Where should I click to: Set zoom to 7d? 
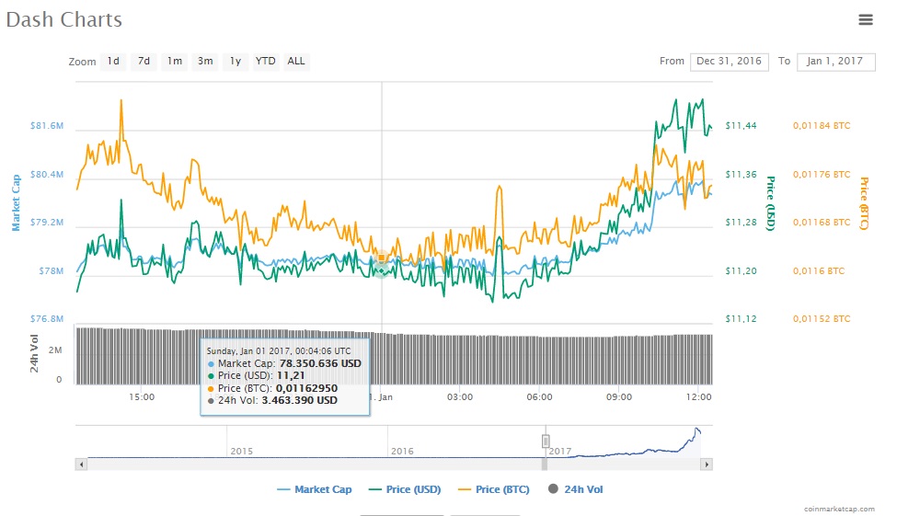[x=144, y=62]
